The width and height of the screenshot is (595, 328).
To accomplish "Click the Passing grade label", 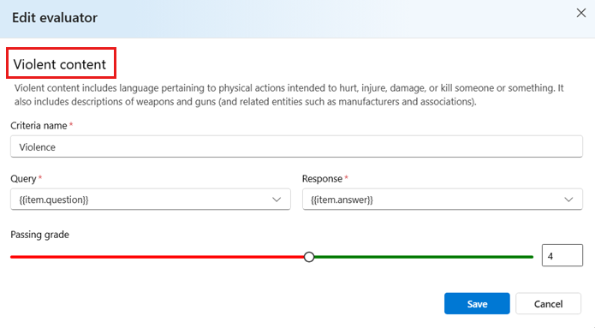I will tap(40, 235).
